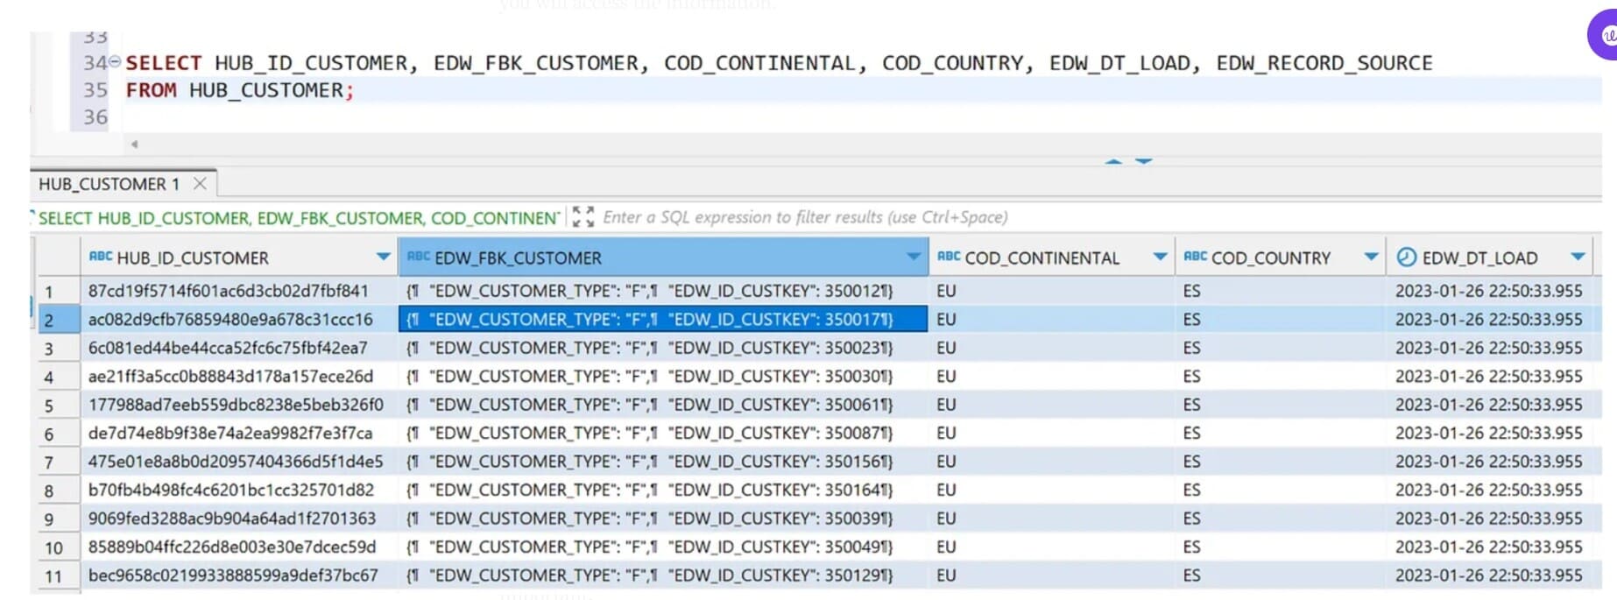The image size is (1617, 600).
Task: Open the EDW_FBK_CUSTOMER column dropdown arrow
Action: (914, 257)
